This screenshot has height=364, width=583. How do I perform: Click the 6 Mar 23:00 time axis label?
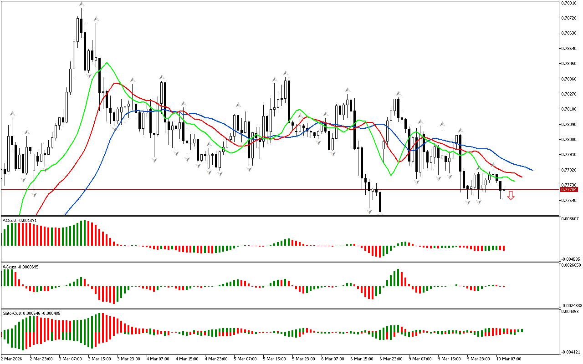click(392, 359)
